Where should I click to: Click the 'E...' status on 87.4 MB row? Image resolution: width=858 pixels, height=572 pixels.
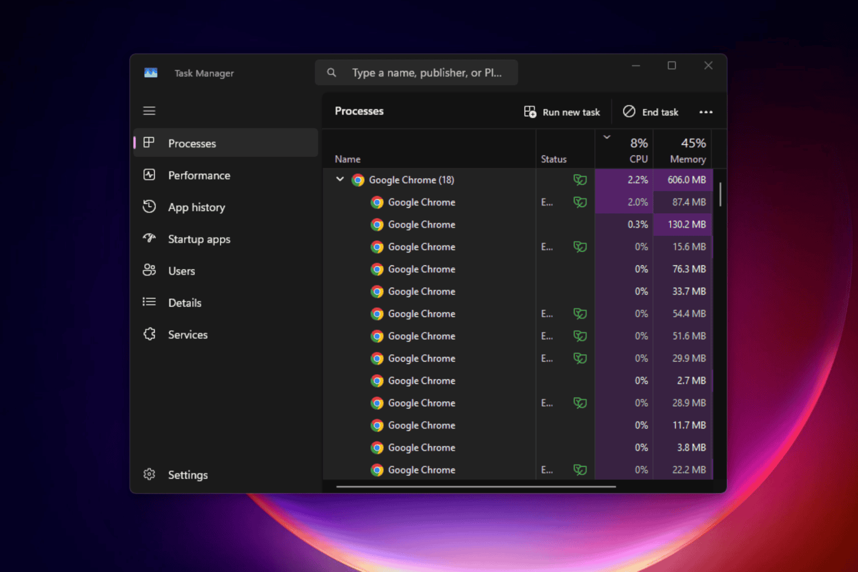click(547, 202)
